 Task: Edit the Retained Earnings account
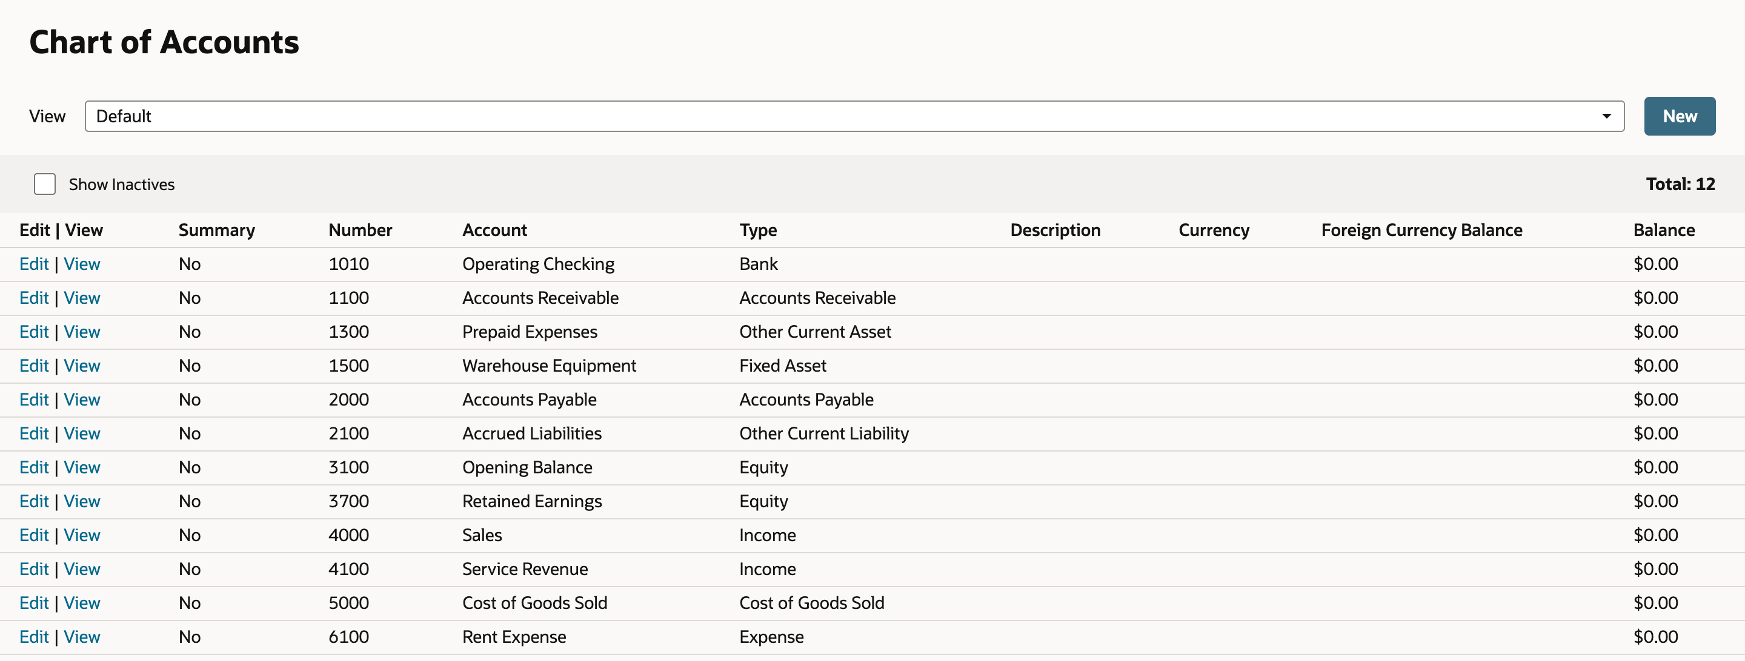[34, 501]
